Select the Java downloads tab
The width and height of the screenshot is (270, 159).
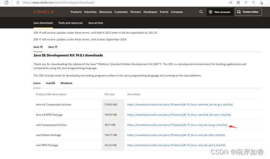pos(43,23)
